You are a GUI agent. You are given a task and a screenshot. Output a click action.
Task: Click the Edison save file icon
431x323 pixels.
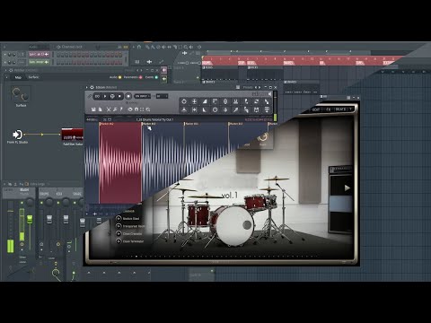[93, 109]
